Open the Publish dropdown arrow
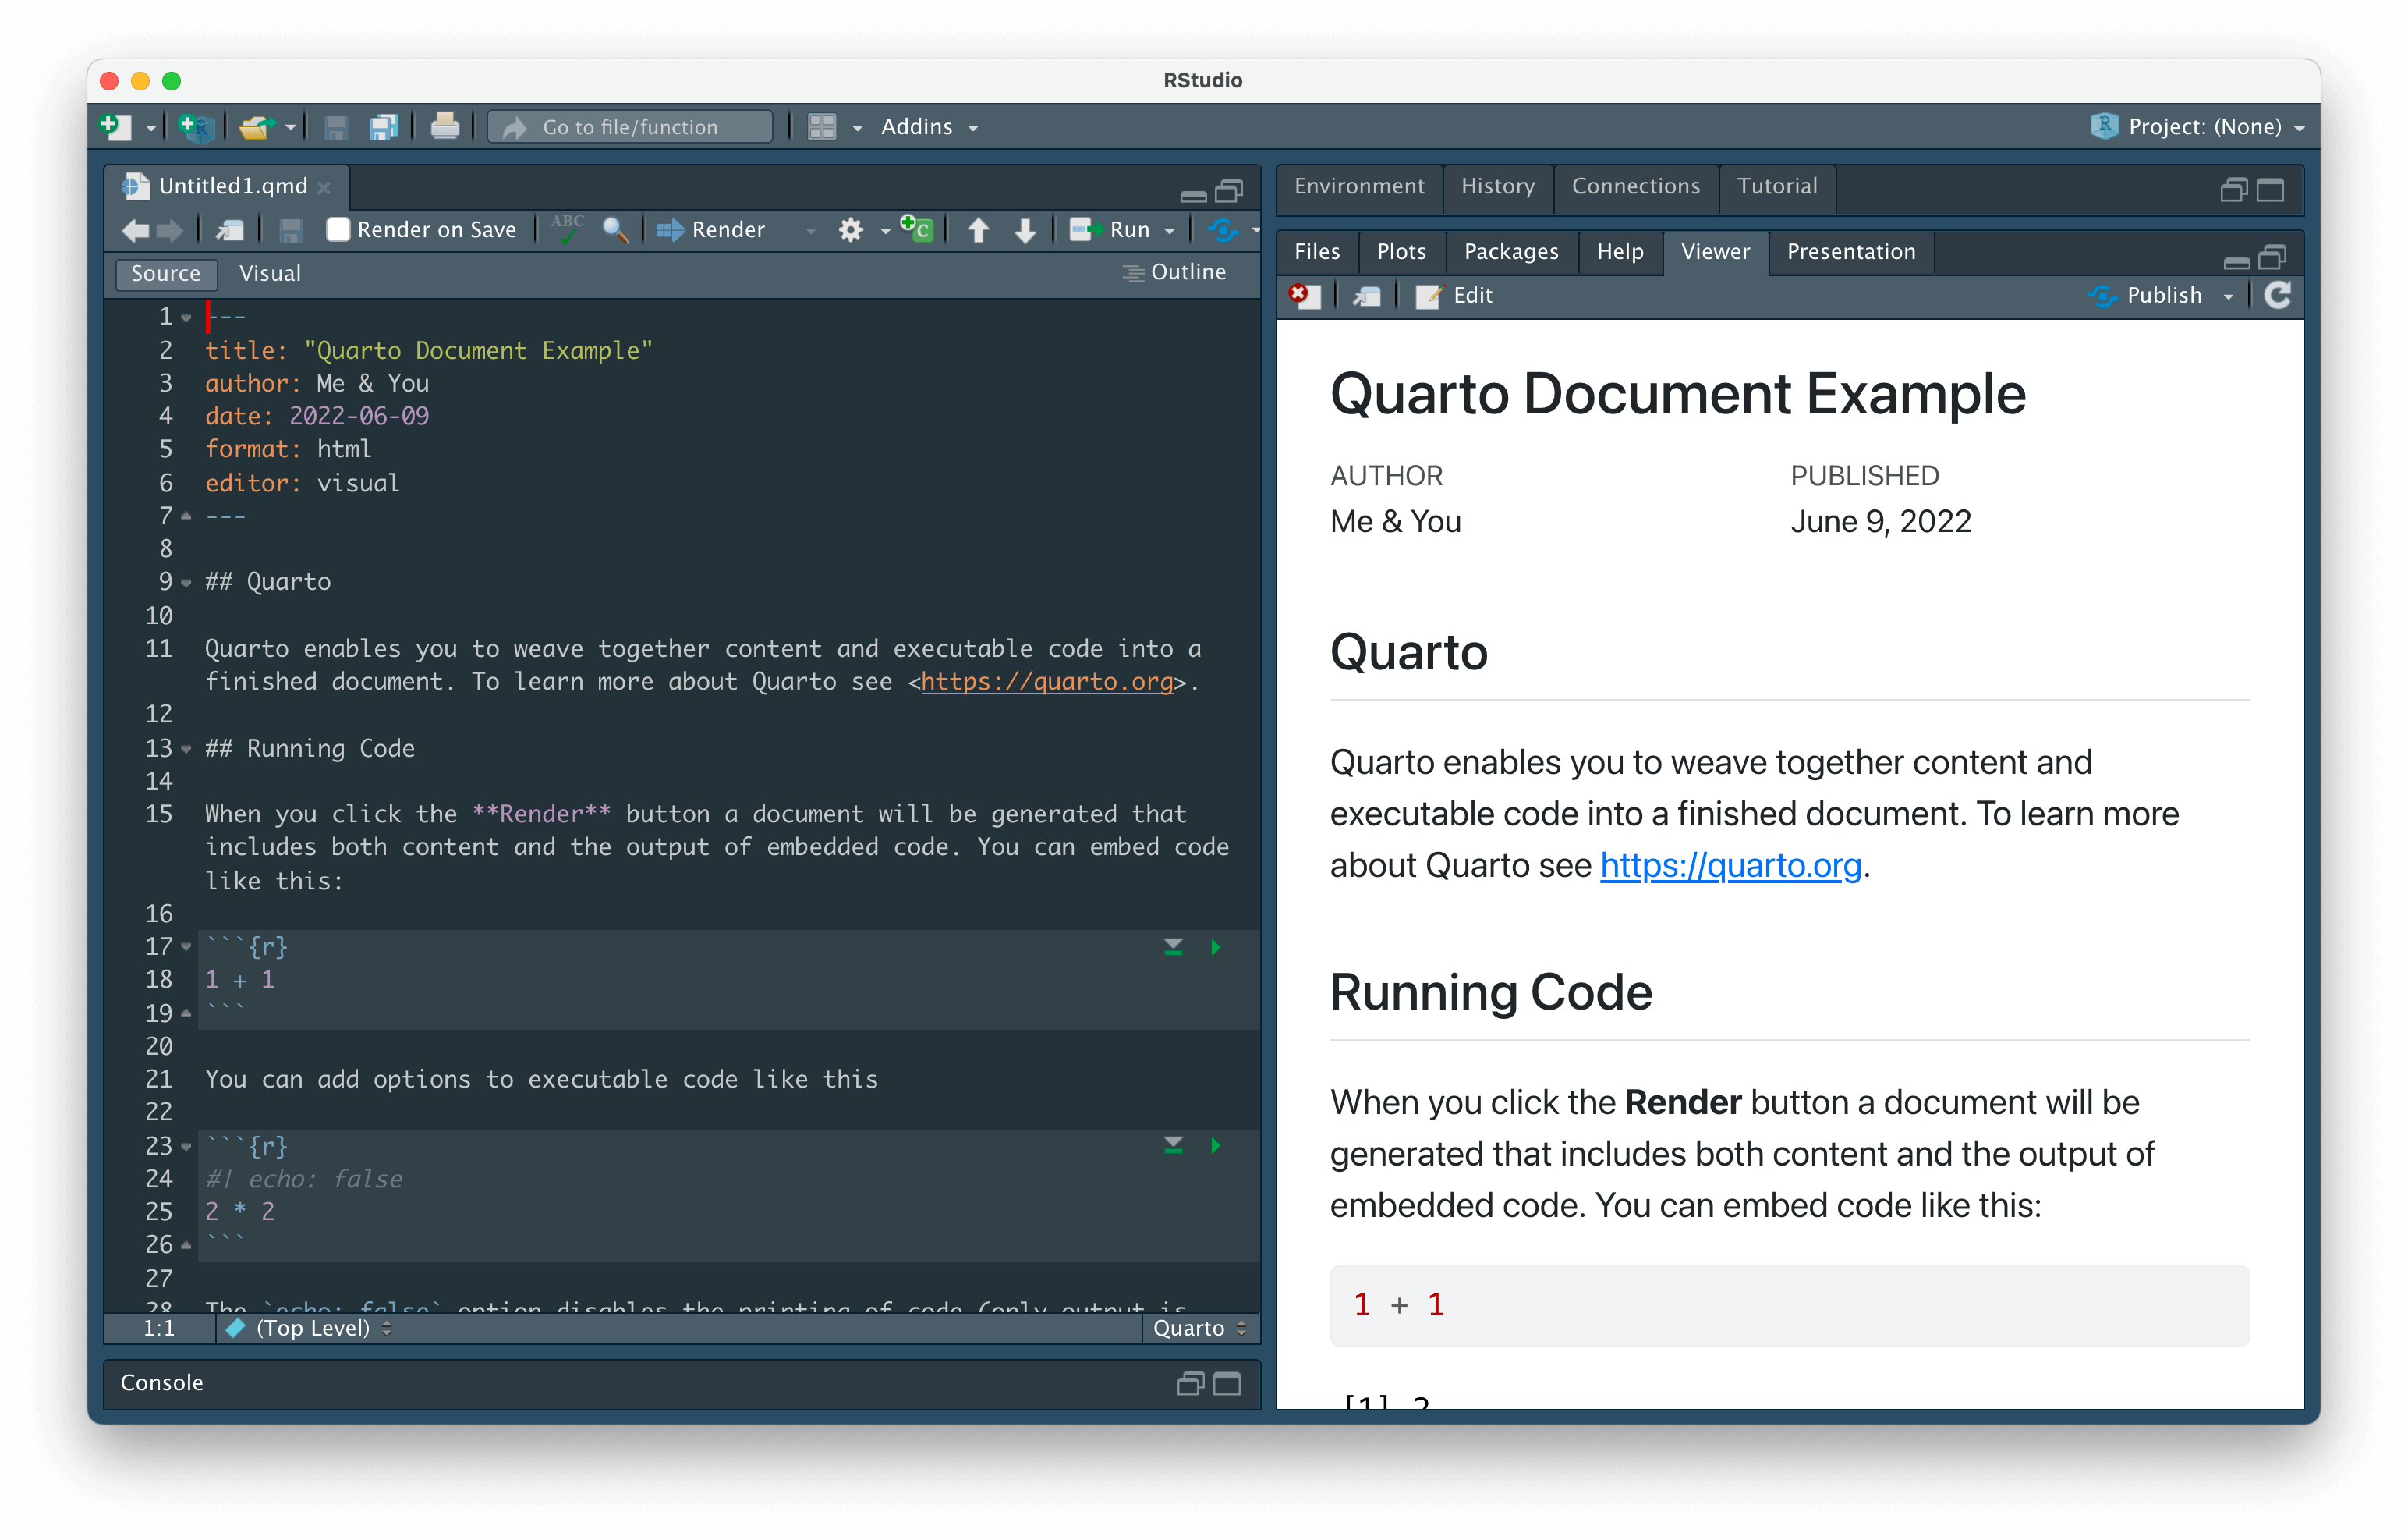The width and height of the screenshot is (2408, 1540). pos(2228,295)
